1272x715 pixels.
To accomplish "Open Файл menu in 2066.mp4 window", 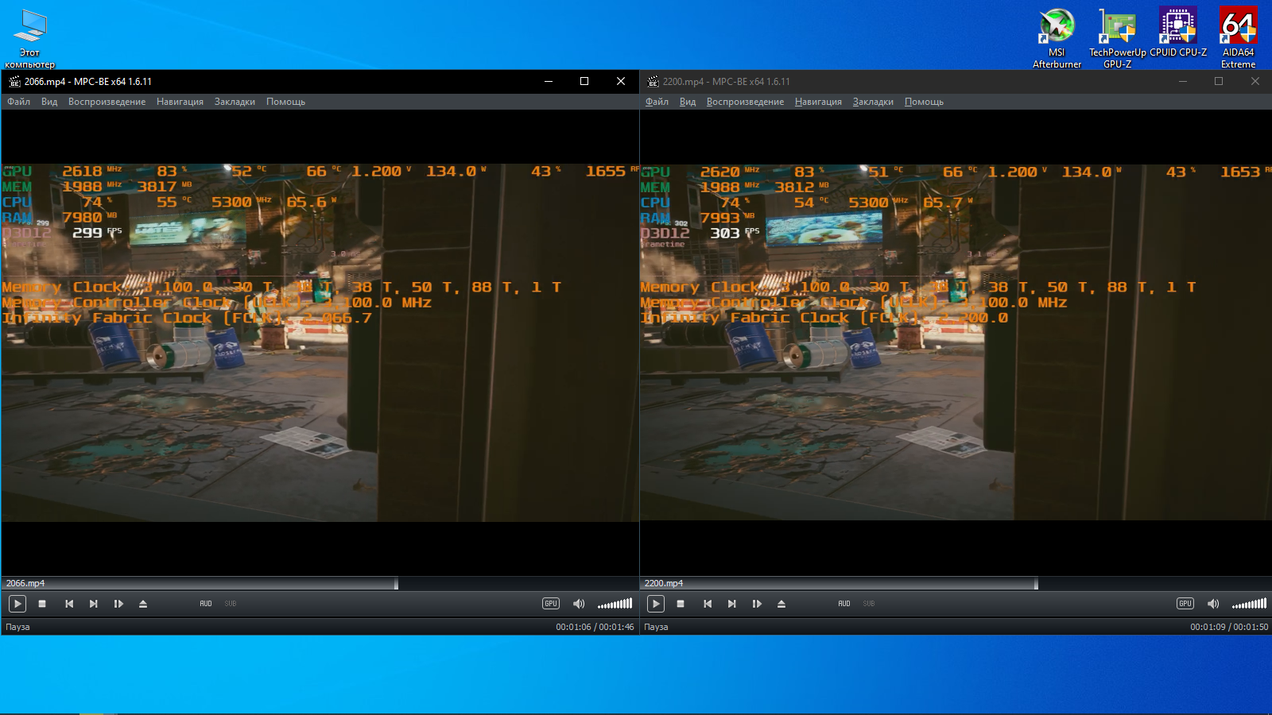I will pyautogui.click(x=18, y=102).
